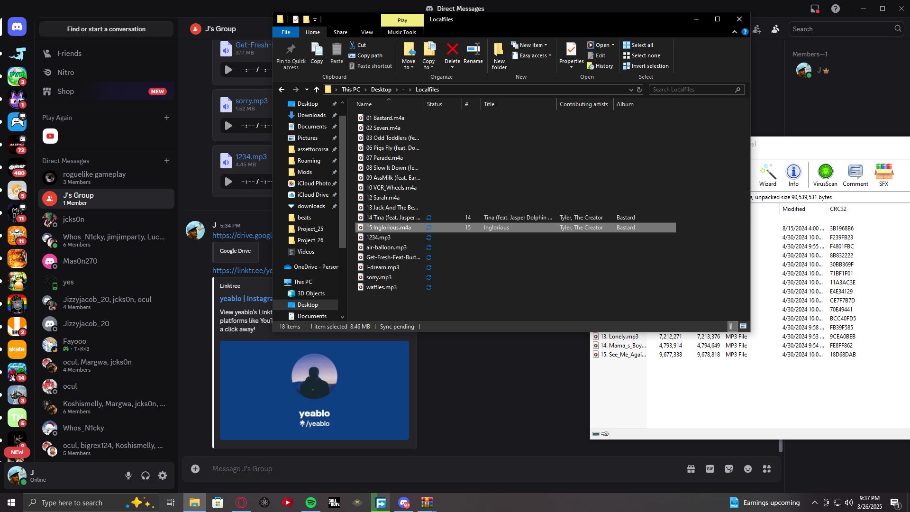Image resolution: width=910 pixels, height=512 pixels.
Task: Switch to large icons view in the status bar
Action: [x=743, y=326]
